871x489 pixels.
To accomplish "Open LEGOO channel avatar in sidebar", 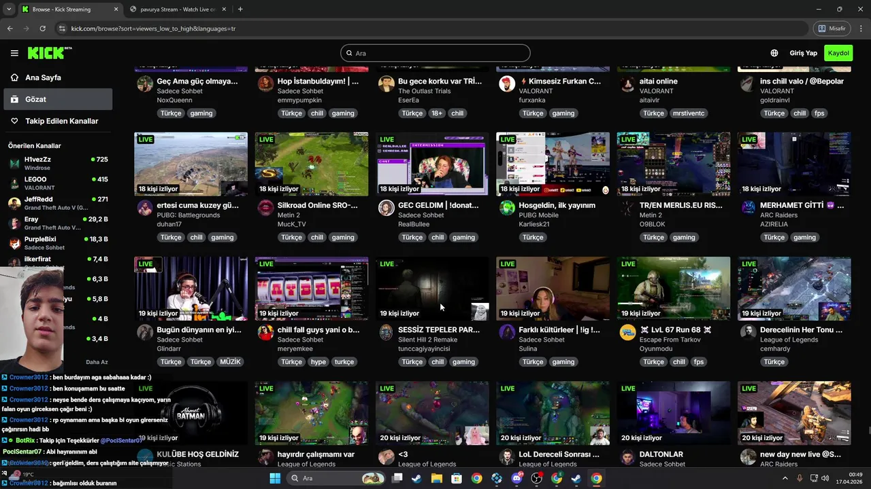I will 14,183.
